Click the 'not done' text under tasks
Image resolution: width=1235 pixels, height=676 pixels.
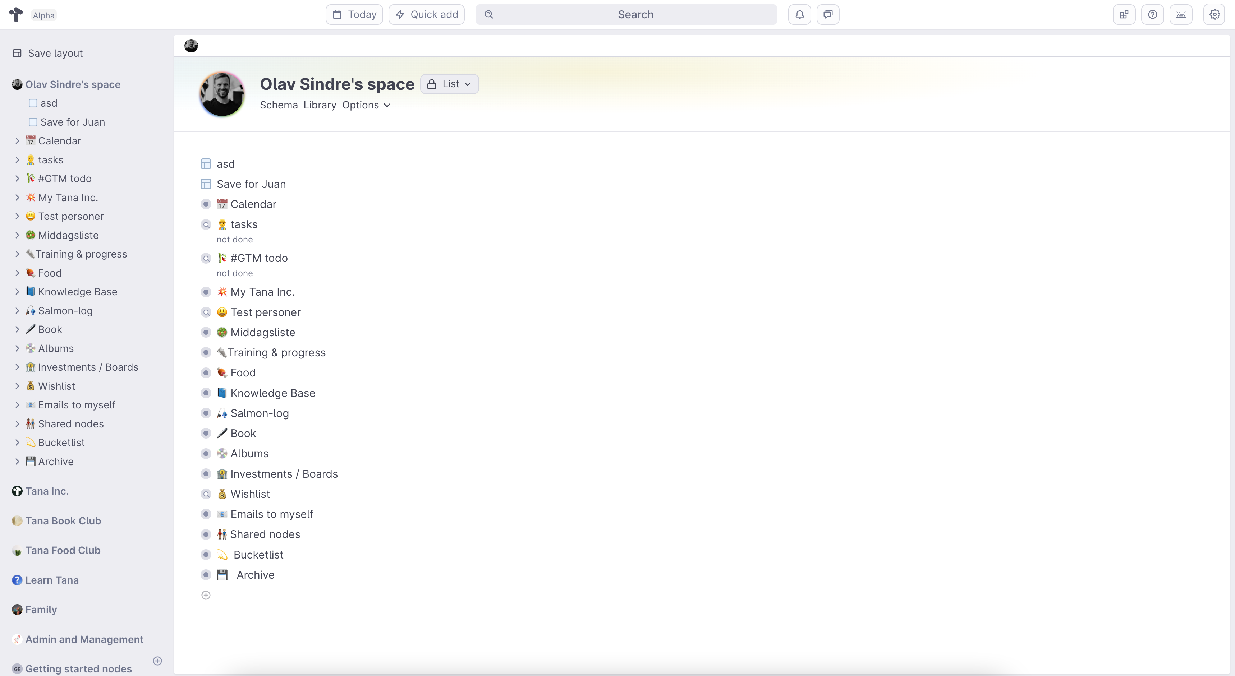[234, 240]
